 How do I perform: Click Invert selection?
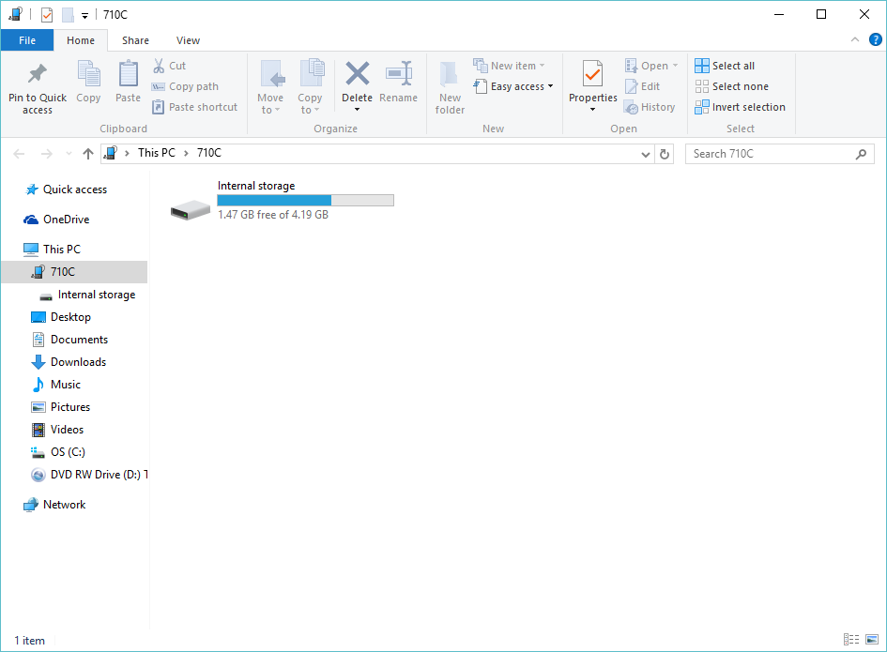point(740,107)
